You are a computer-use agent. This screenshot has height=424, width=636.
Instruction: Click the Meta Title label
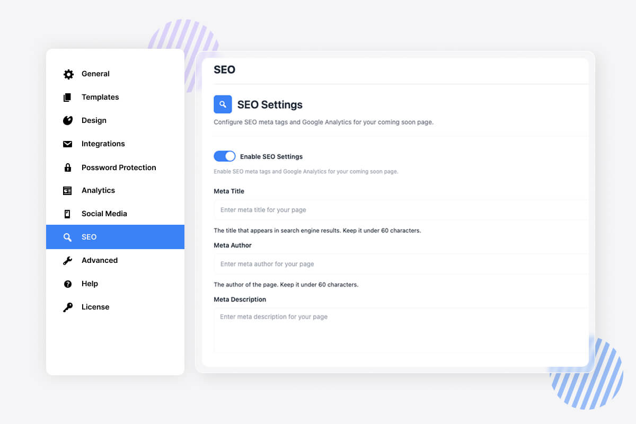tap(229, 191)
